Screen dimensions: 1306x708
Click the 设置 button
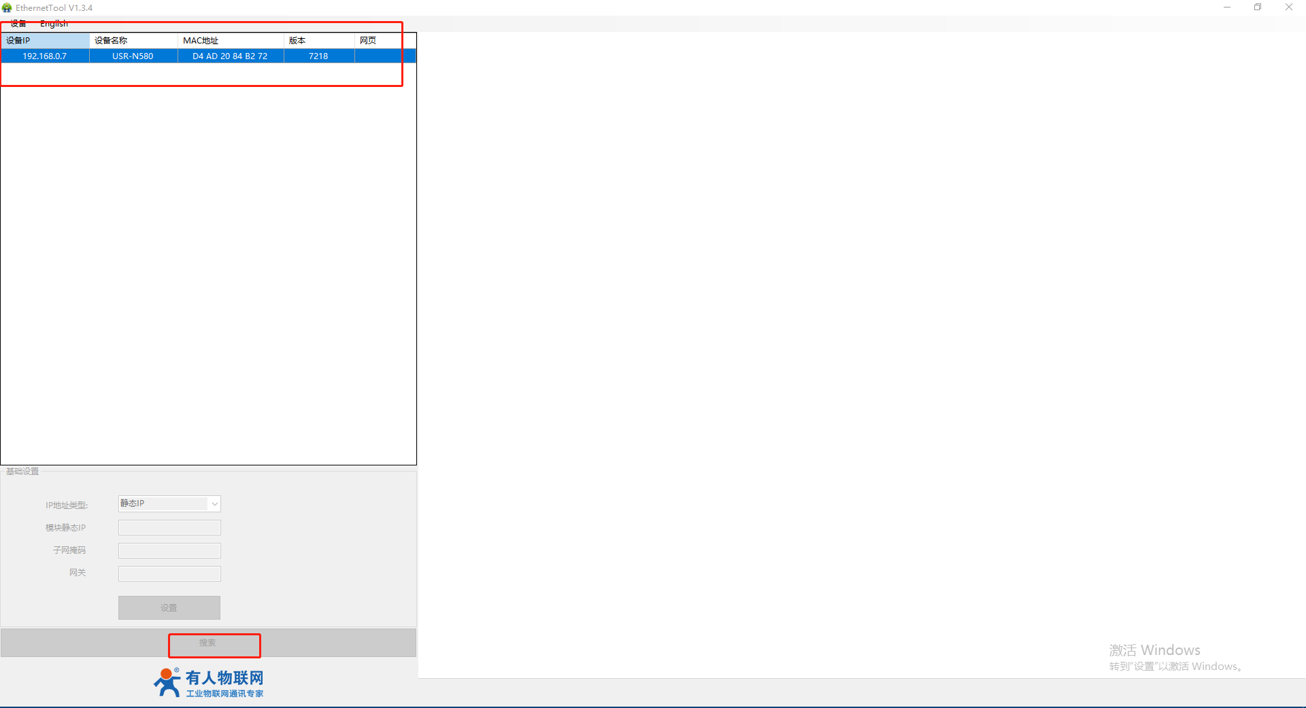click(x=169, y=608)
